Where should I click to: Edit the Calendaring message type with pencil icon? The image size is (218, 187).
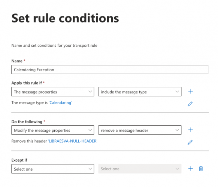coord(190,104)
